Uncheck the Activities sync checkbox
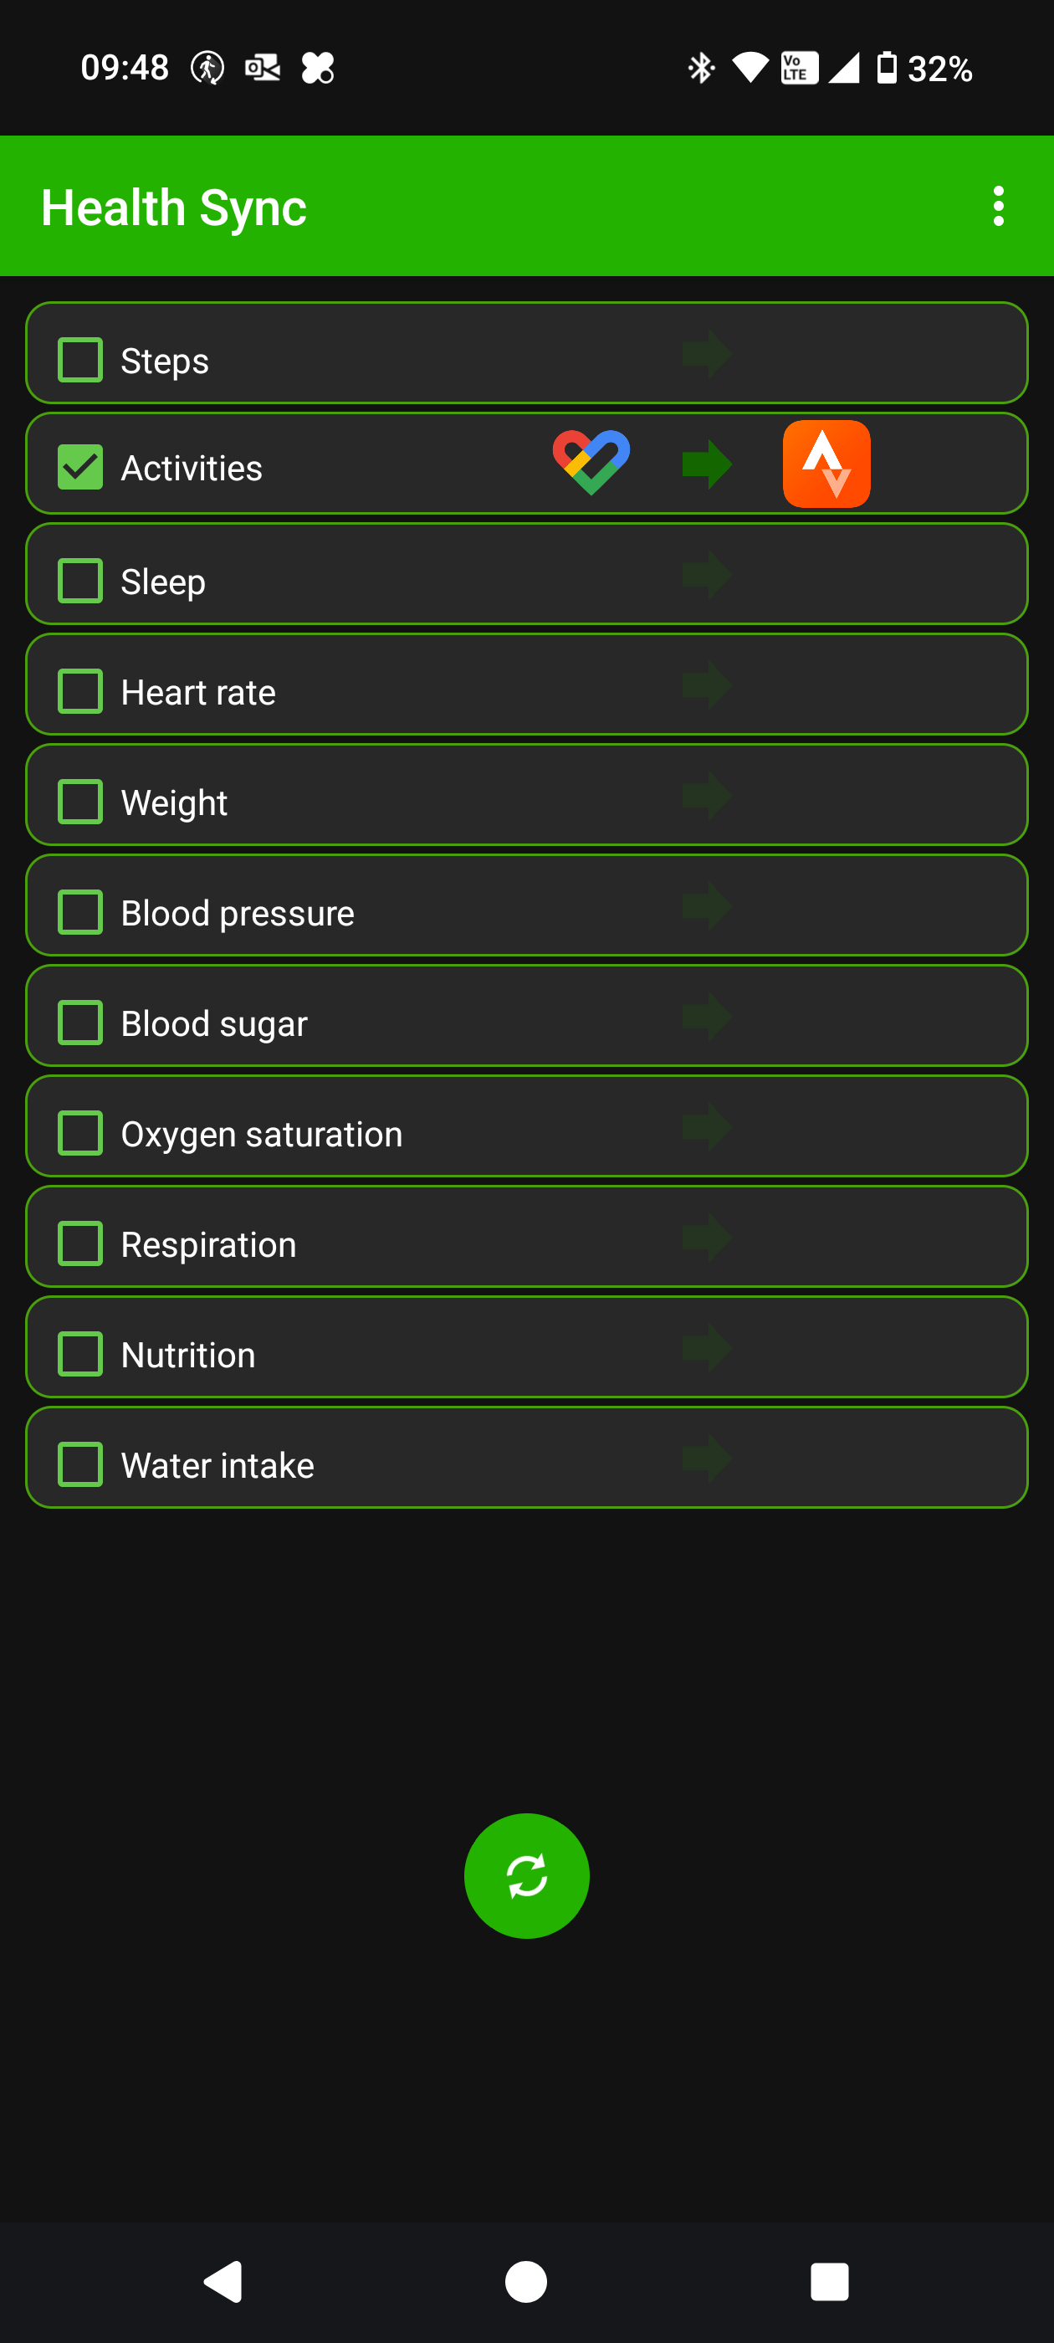Viewport: 1054px width, 2343px height. tap(80, 468)
